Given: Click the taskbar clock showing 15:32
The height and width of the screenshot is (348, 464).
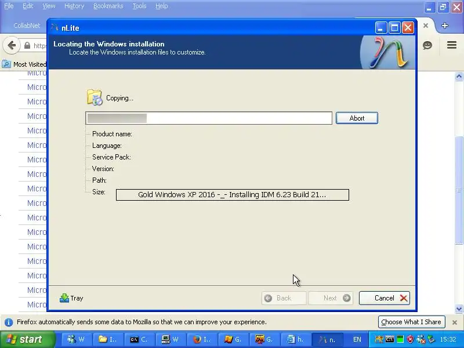Looking at the screenshot, I should click(x=448, y=339).
